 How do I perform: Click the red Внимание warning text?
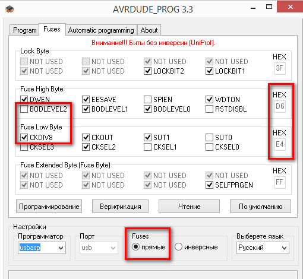coord(153,43)
